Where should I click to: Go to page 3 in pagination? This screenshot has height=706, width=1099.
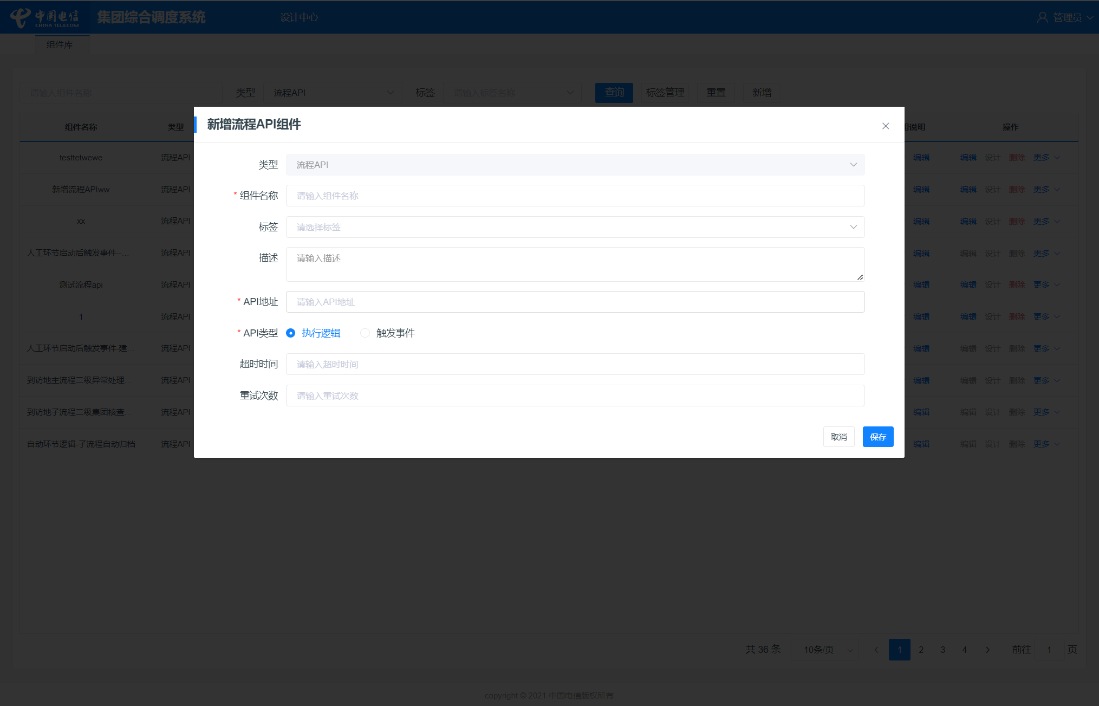click(942, 650)
